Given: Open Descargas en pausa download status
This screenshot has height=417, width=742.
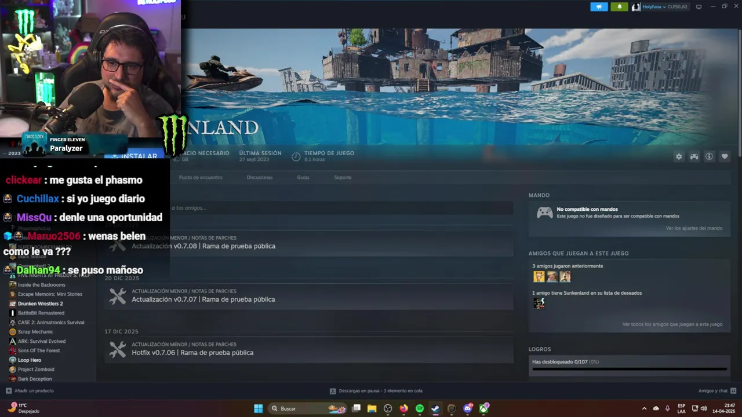Looking at the screenshot, I should click(376, 391).
